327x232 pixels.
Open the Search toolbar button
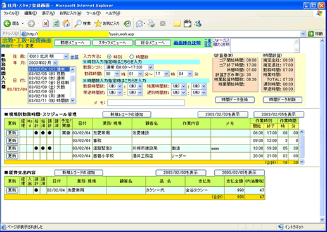pyautogui.click(x=82, y=23)
